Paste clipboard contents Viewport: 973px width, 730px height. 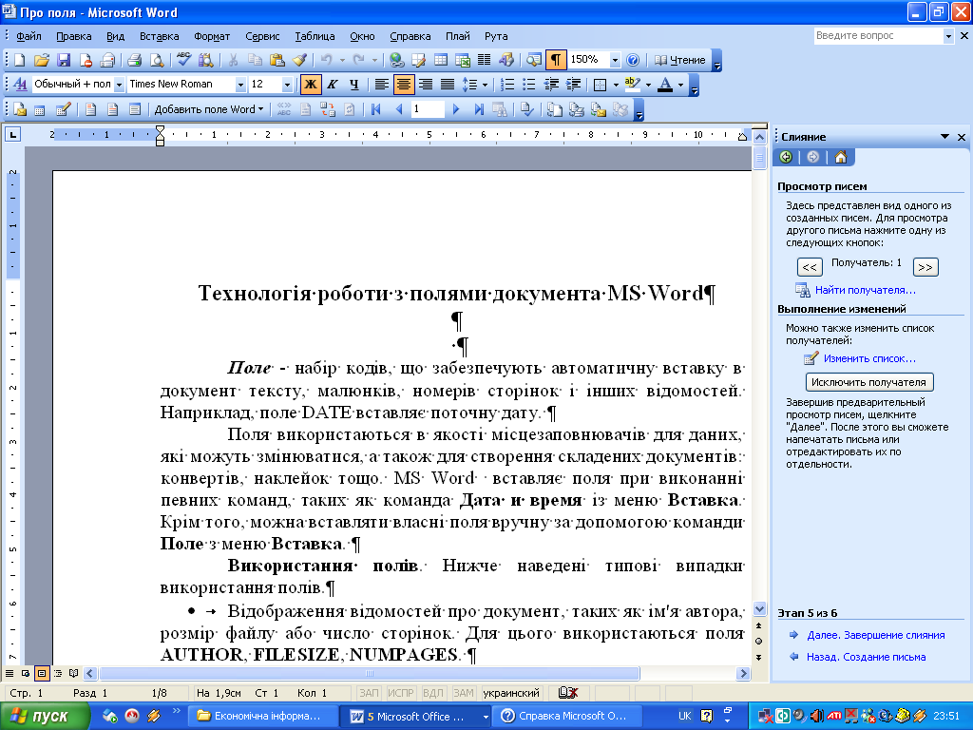(277, 60)
